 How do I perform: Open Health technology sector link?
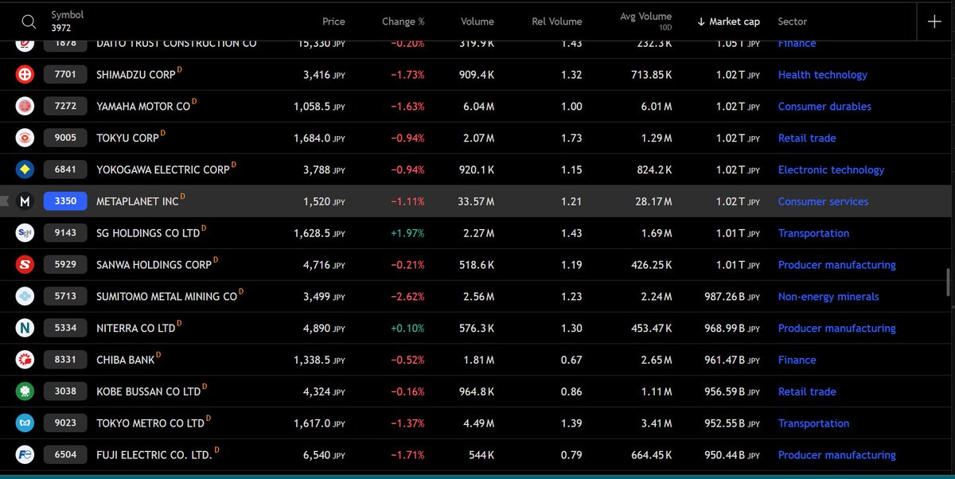pos(823,75)
